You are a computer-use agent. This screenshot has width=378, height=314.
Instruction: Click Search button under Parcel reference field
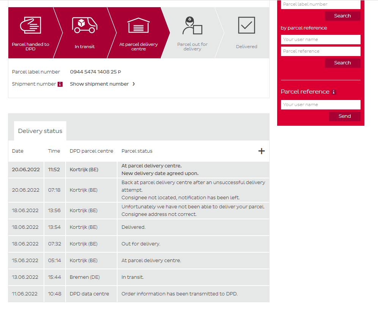(x=342, y=63)
